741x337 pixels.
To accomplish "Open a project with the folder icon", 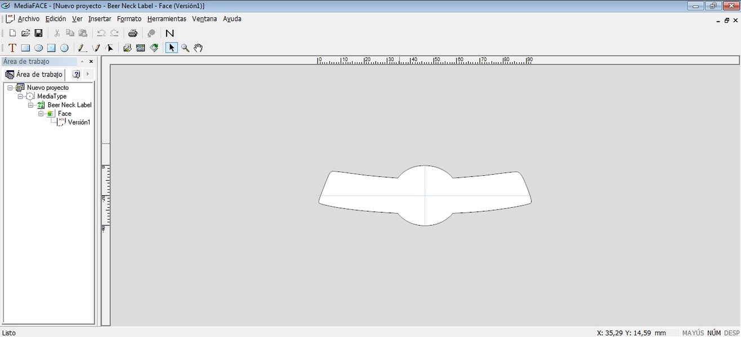I will tap(25, 33).
